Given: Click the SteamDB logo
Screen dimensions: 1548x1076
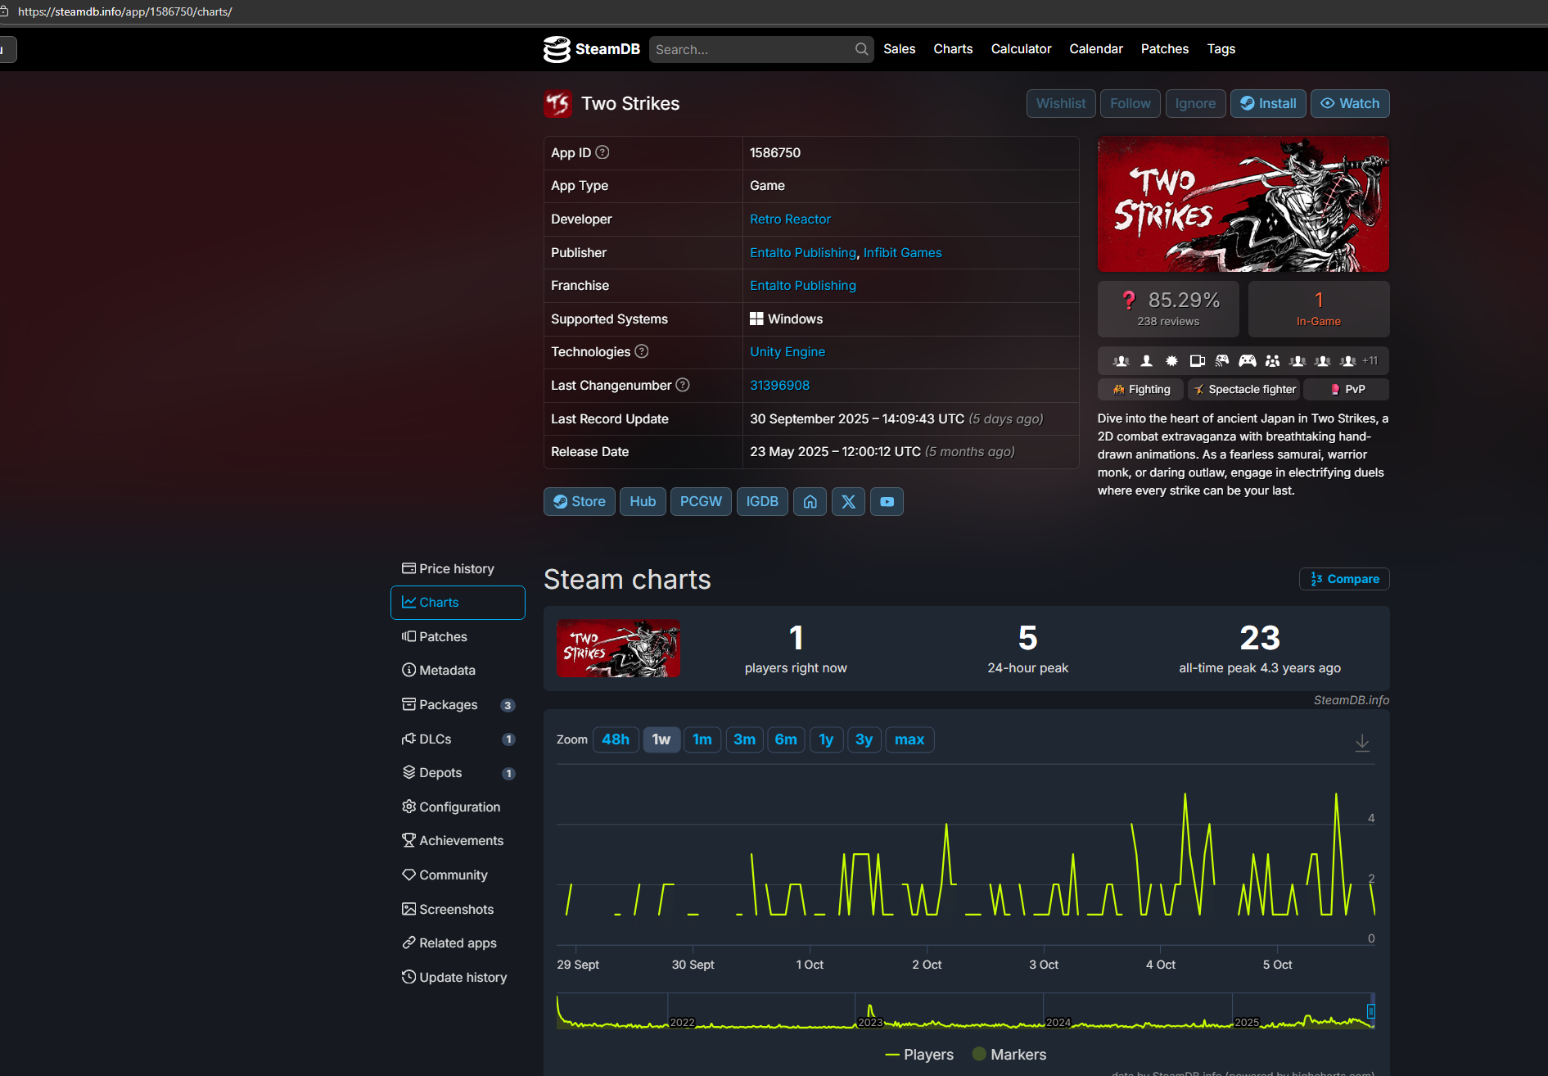Looking at the screenshot, I should coord(592,49).
